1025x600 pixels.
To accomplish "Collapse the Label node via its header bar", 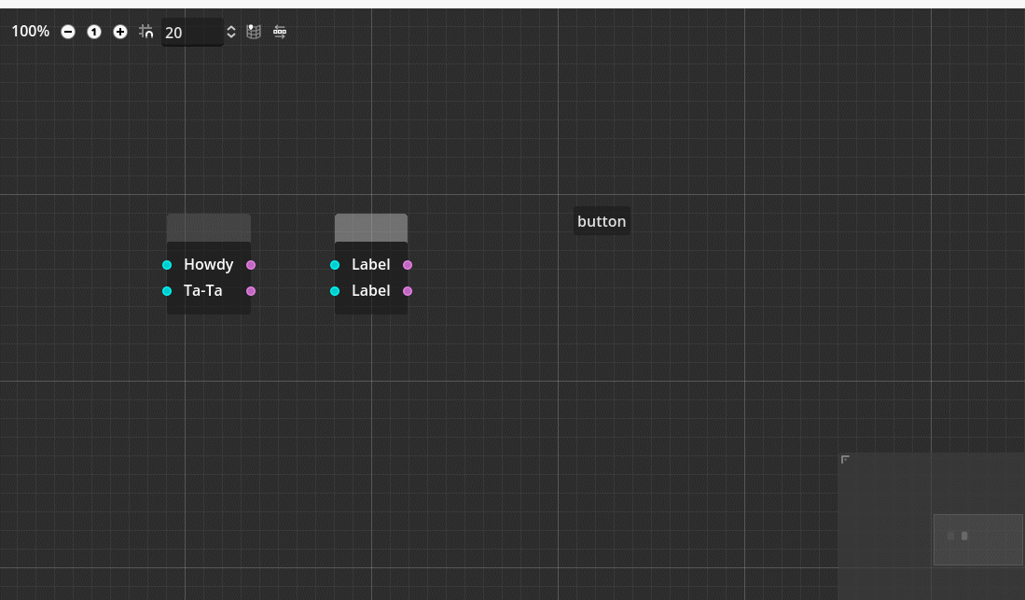I will (x=371, y=227).
